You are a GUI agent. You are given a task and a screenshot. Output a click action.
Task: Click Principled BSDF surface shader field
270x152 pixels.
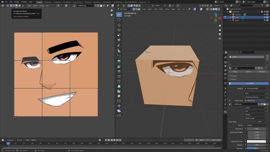(255, 89)
